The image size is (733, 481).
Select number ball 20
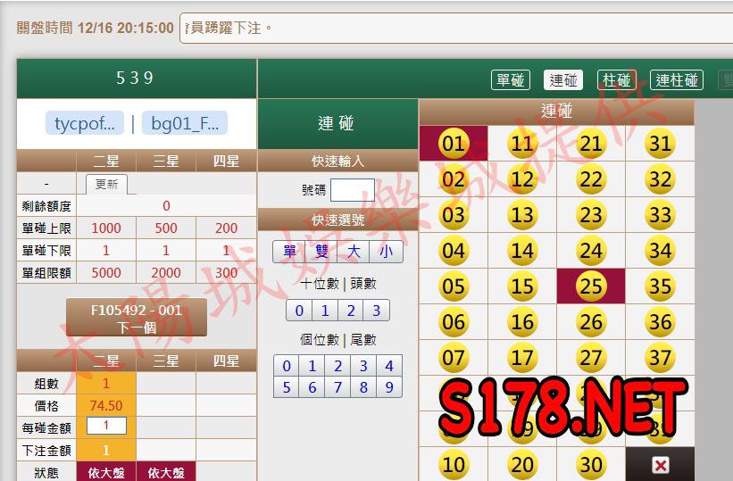pyautogui.click(x=522, y=465)
